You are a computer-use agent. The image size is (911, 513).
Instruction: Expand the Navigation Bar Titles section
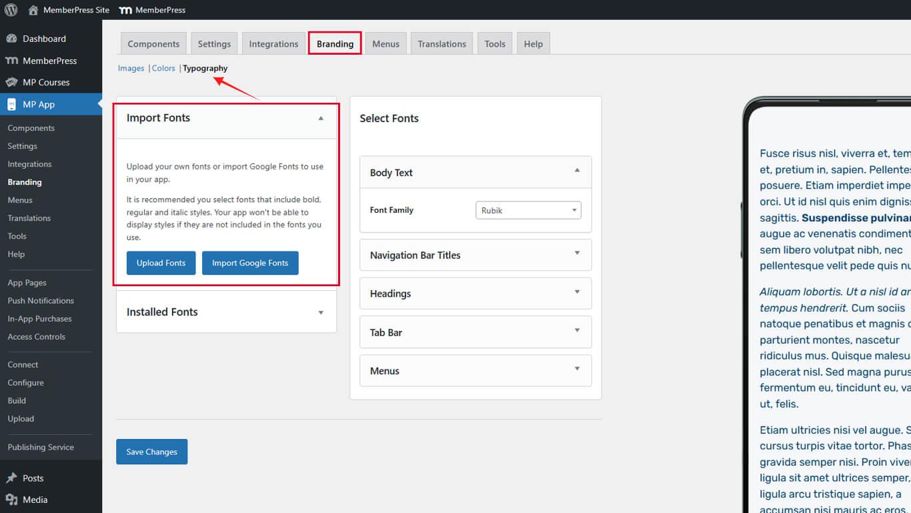[x=577, y=253]
